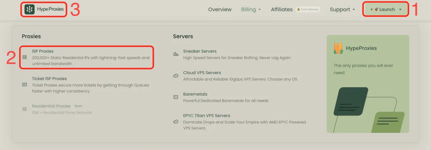
Task: Click the Sneaker Servers shoe icon
Action: click(x=176, y=54)
